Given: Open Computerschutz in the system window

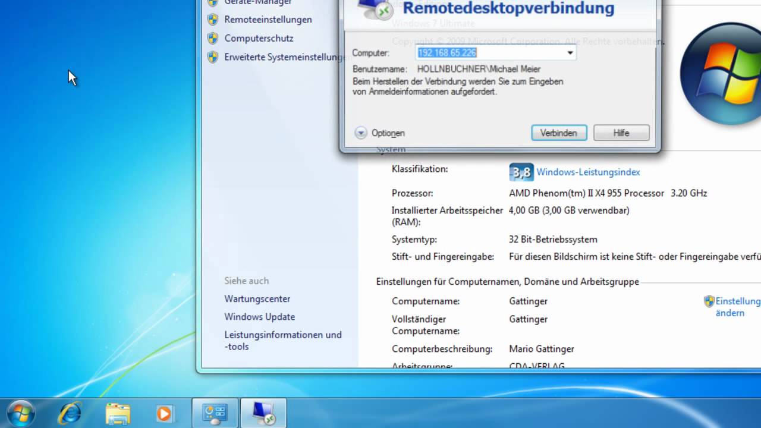Looking at the screenshot, I should (259, 38).
